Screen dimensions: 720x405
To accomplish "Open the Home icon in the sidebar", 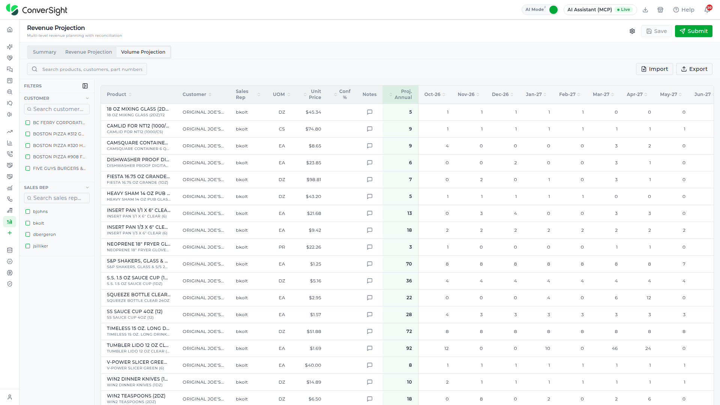I will pyautogui.click(x=10, y=30).
